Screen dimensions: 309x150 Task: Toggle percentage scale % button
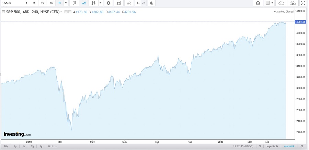pos(260,146)
